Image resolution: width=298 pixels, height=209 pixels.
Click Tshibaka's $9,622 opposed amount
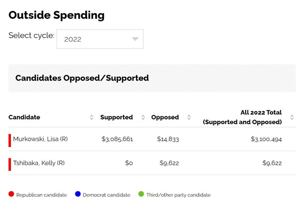click(x=169, y=163)
